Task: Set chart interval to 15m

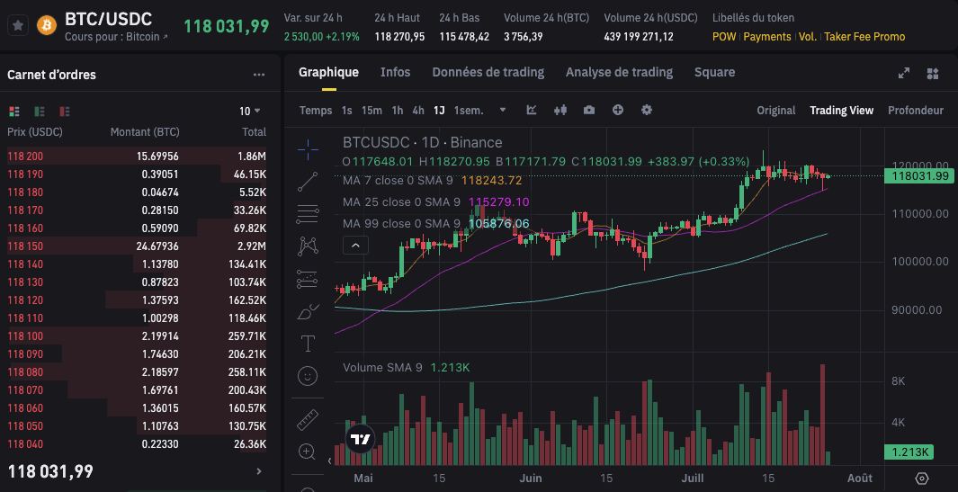Action: click(x=372, y=111)
